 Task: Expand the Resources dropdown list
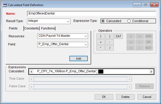click(x=85, y=36)
